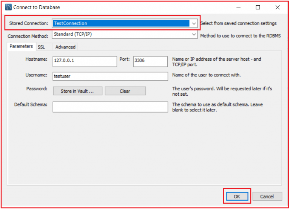
Task: Click 'Name of the user to connect with.' text
Action: pos(207,75)
